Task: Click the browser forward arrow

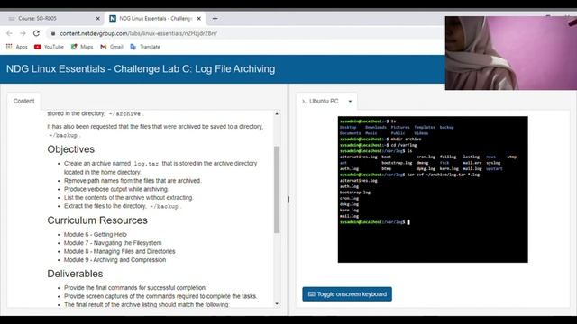Action: pos(23,33)
